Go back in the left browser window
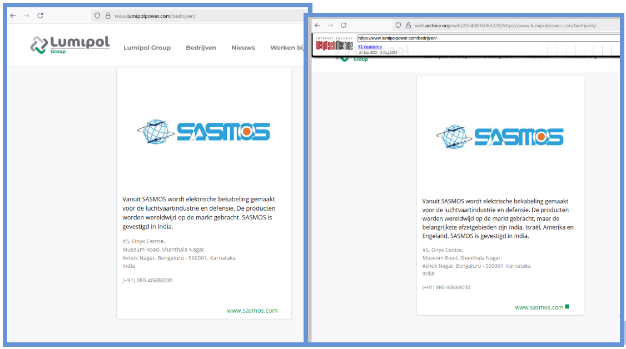626x349 pixels. pos(13,16)
